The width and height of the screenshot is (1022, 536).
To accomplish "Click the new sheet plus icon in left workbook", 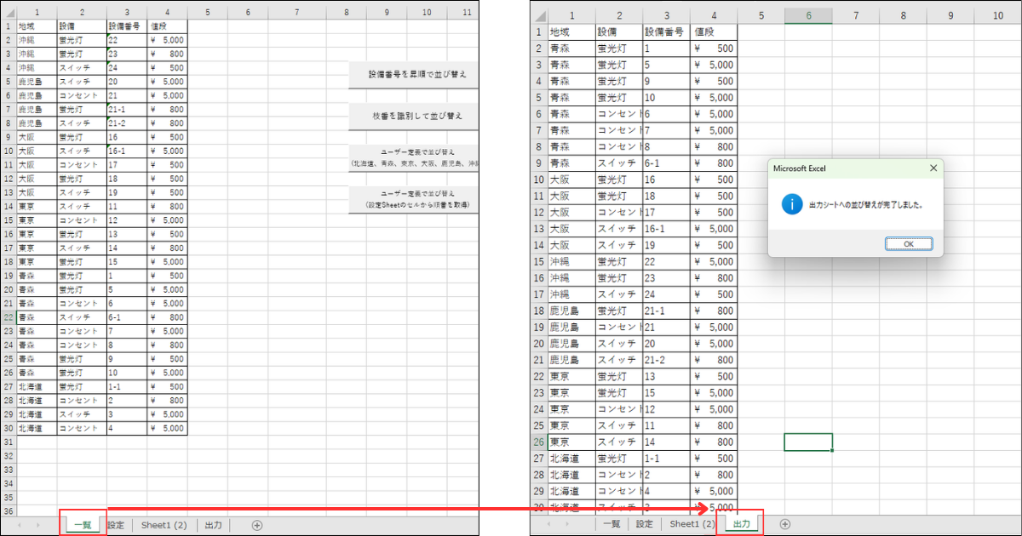I will pos(256,525).
